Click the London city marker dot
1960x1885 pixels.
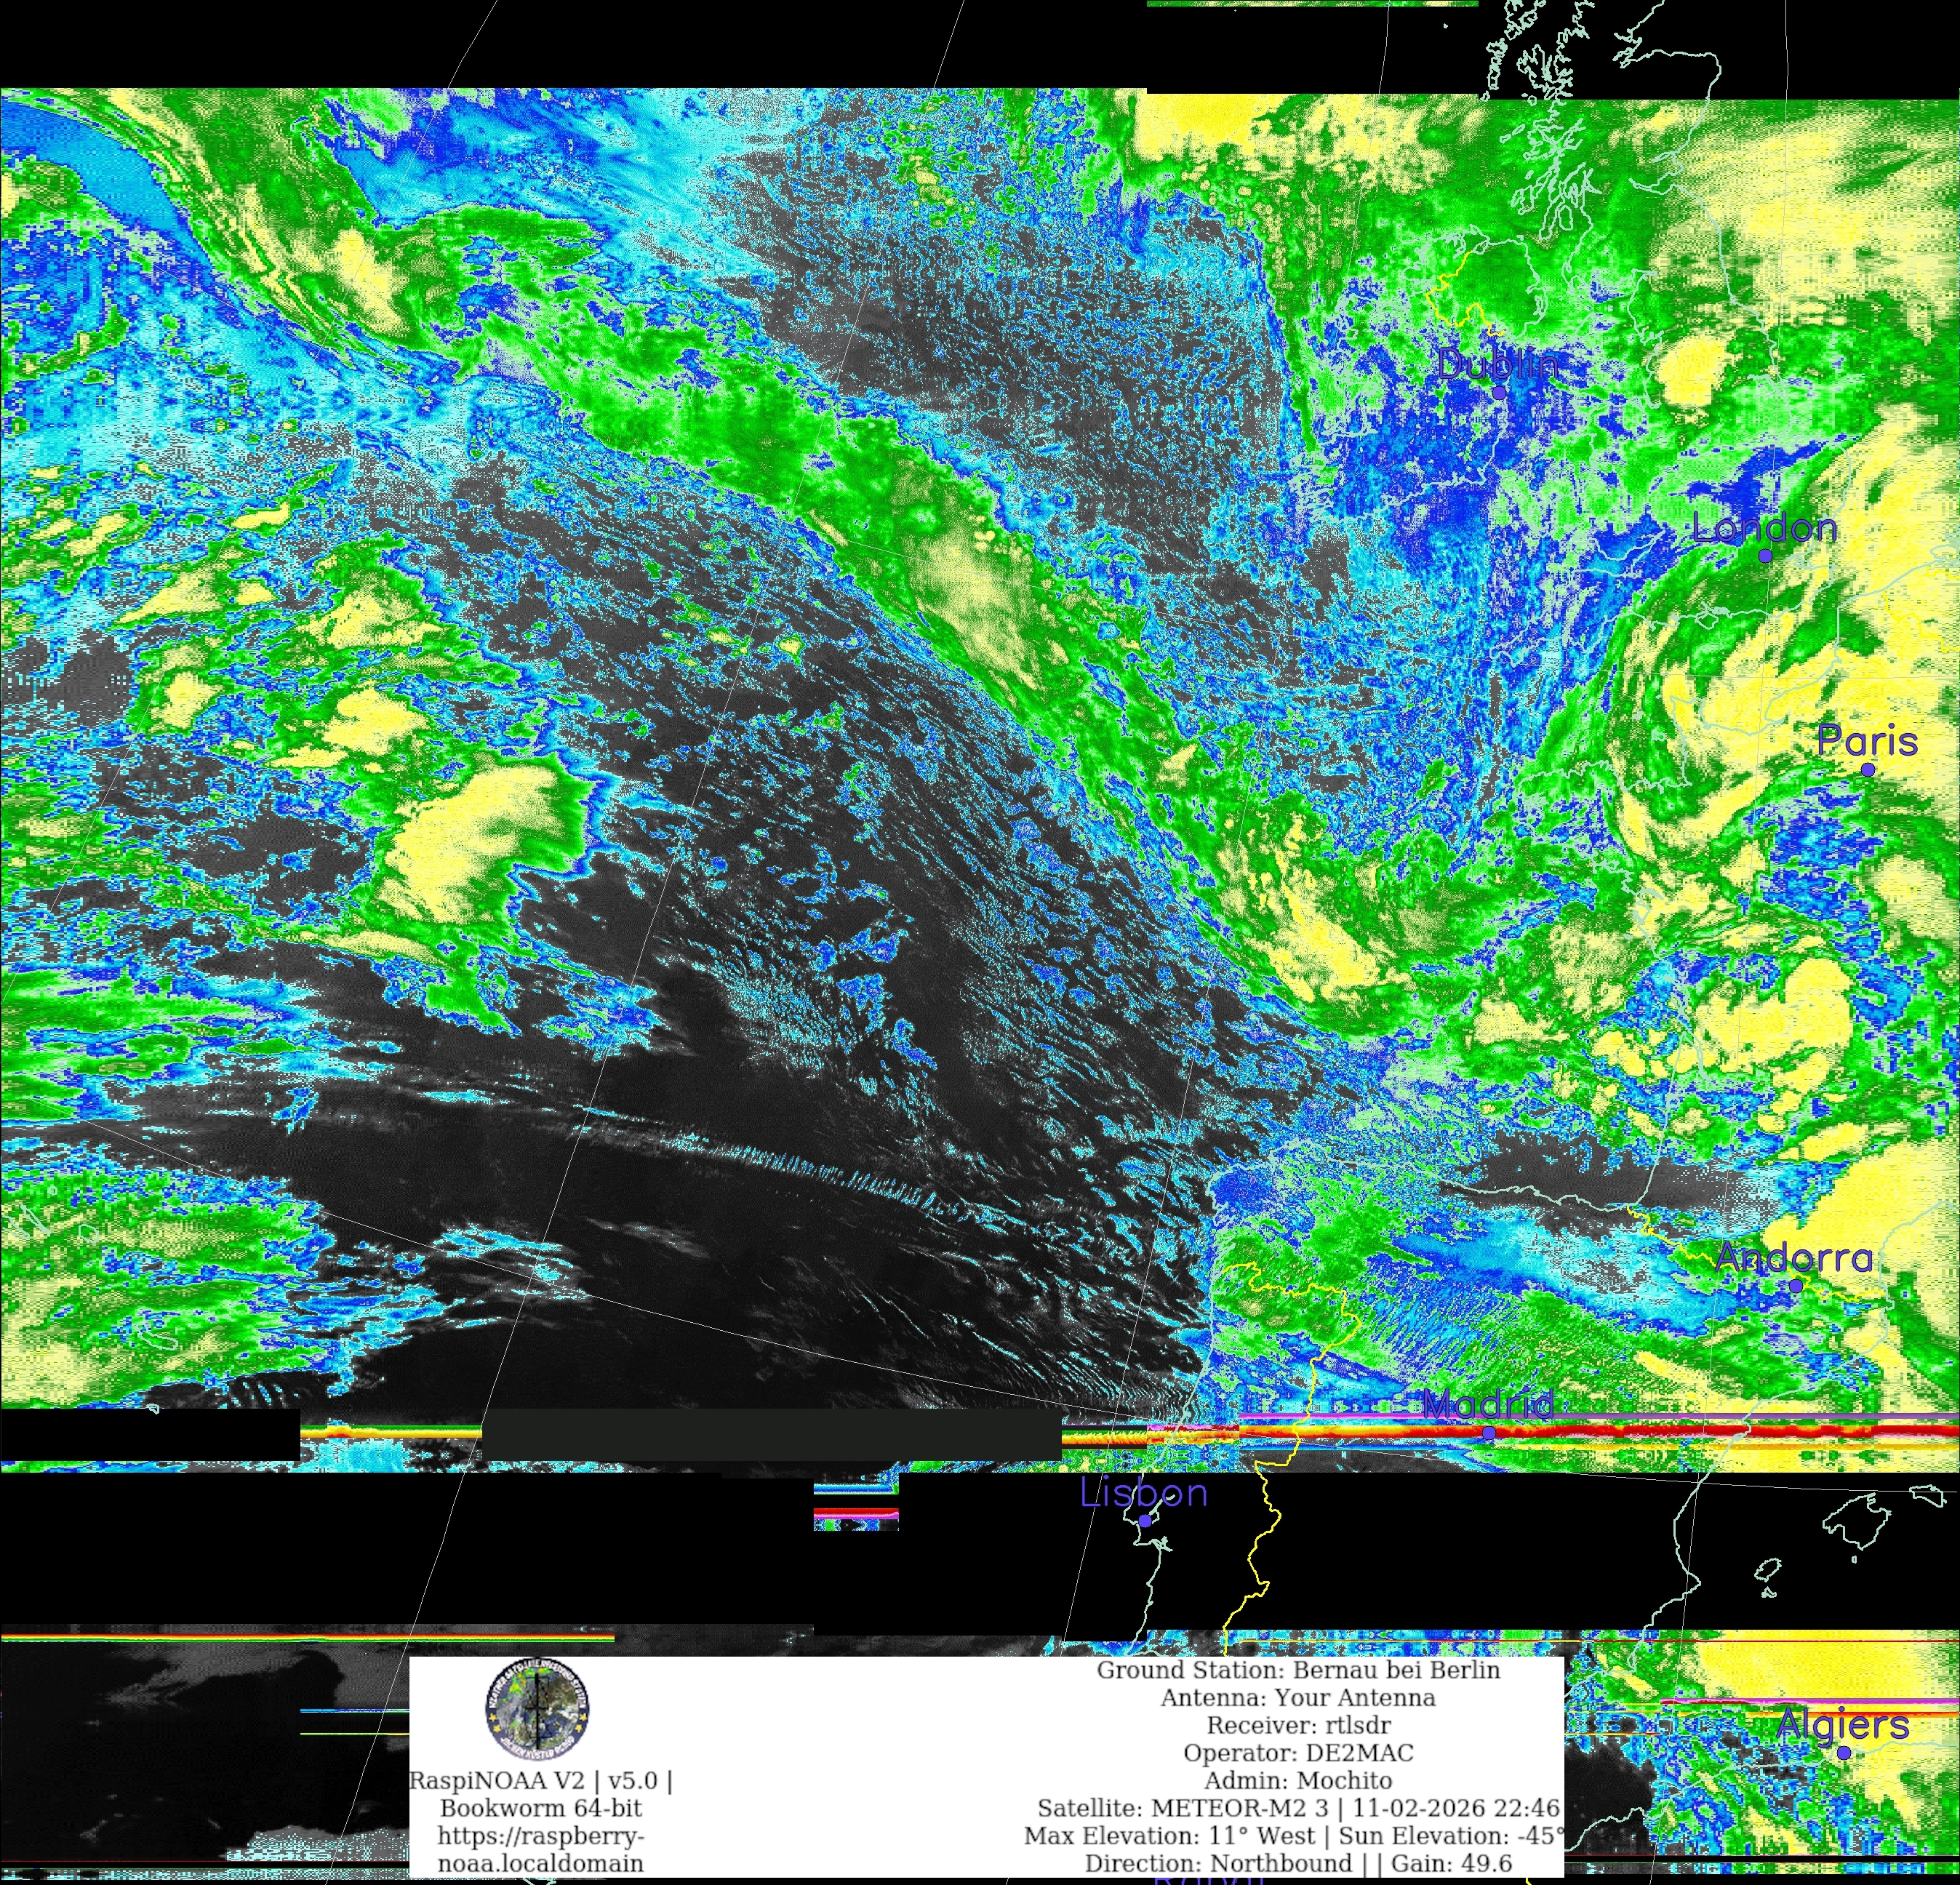(x=1766, y=556)
